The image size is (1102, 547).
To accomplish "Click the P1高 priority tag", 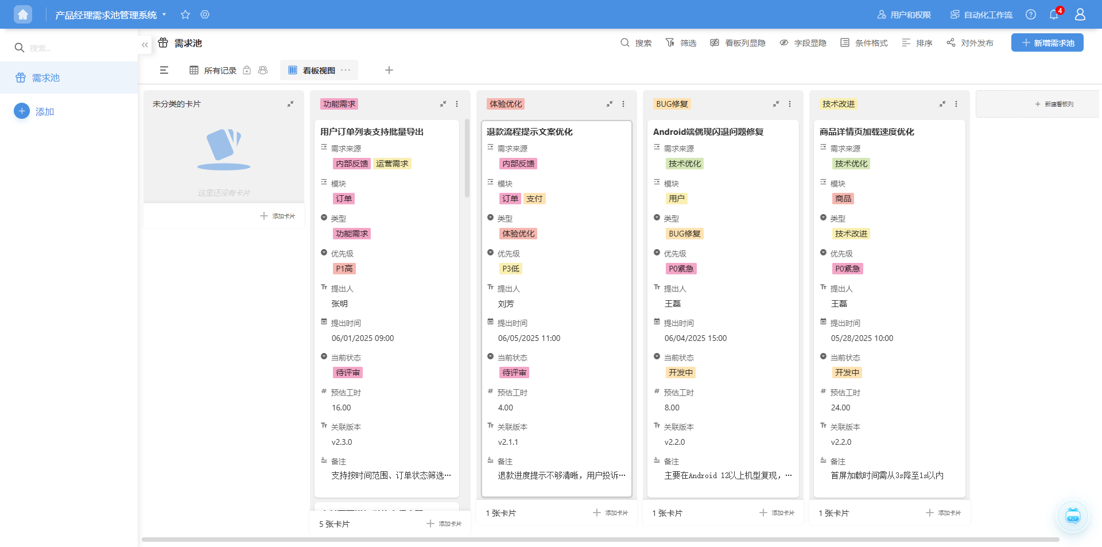I will pos(344,269).
